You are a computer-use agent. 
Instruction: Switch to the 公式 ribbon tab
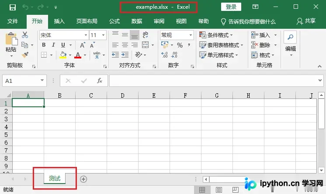(x=114, y=21)
